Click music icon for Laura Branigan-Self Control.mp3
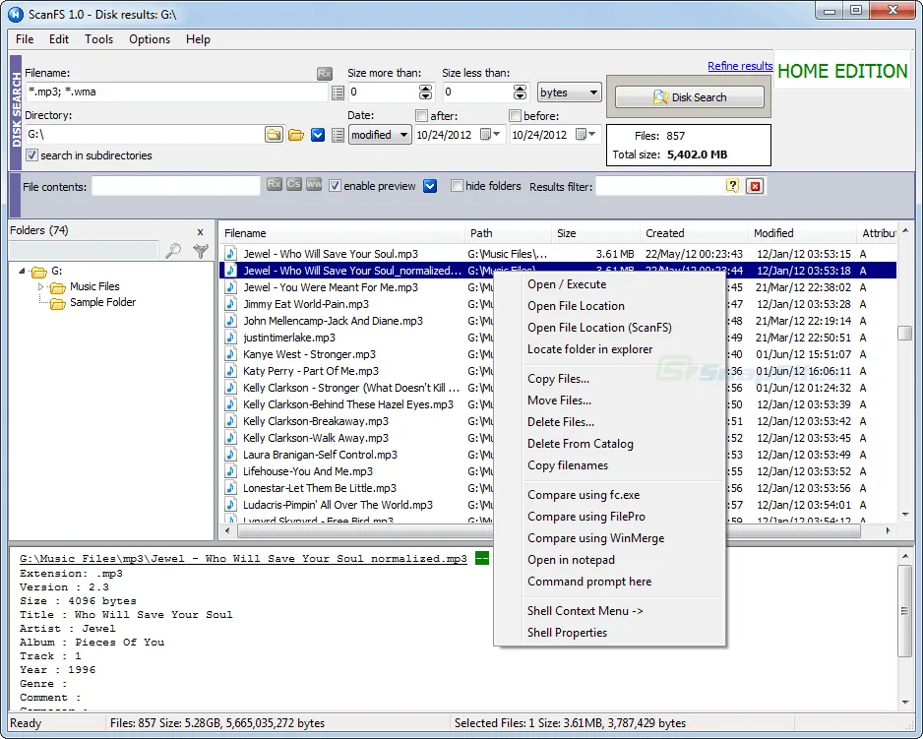Viewport: 923px width, 739px height. pyautogui.click(x=230, y=456)
